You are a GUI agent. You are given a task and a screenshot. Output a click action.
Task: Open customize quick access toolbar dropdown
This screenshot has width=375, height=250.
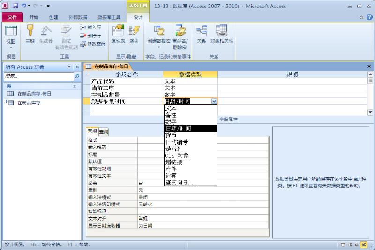click(48, 6)
